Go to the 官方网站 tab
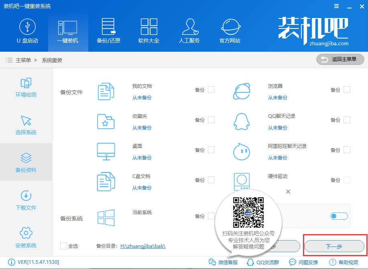 (x=230, y=32)
